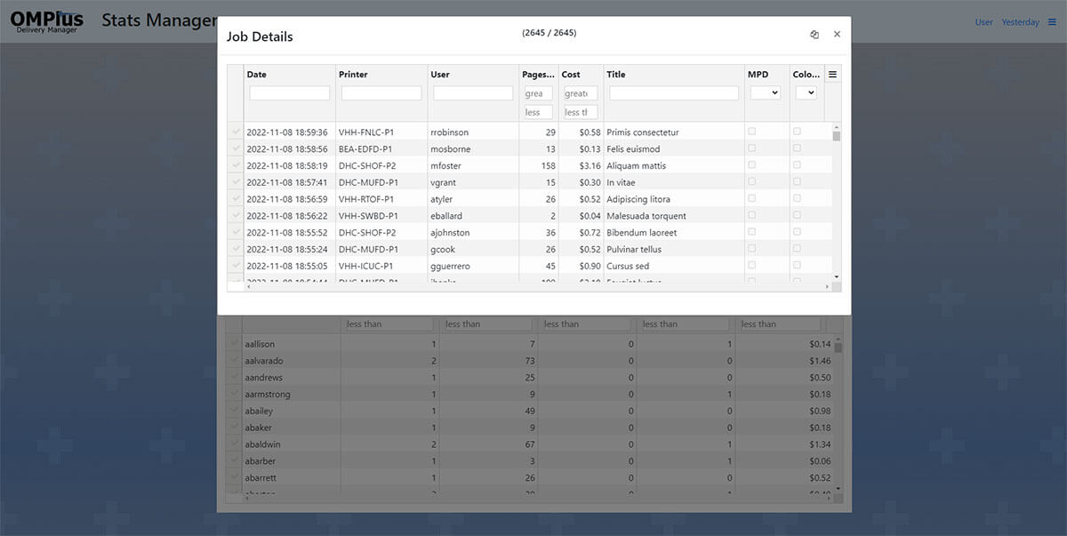
Task: Open the MPD filter dropdown
Action: [765, 92]
